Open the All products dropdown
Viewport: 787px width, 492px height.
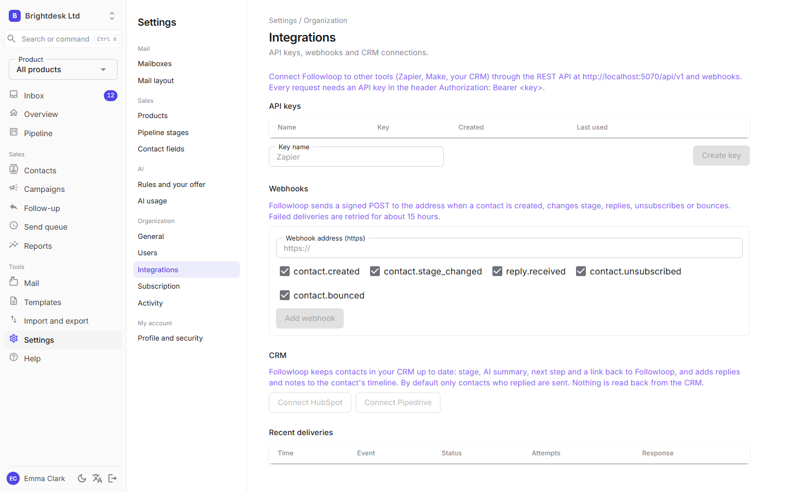click(63, 69)
